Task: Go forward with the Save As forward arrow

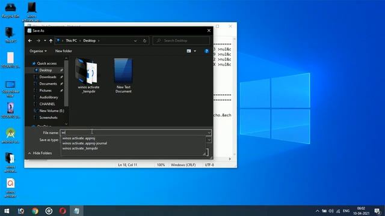Action: pyautogui.click(x=38, y=41)
